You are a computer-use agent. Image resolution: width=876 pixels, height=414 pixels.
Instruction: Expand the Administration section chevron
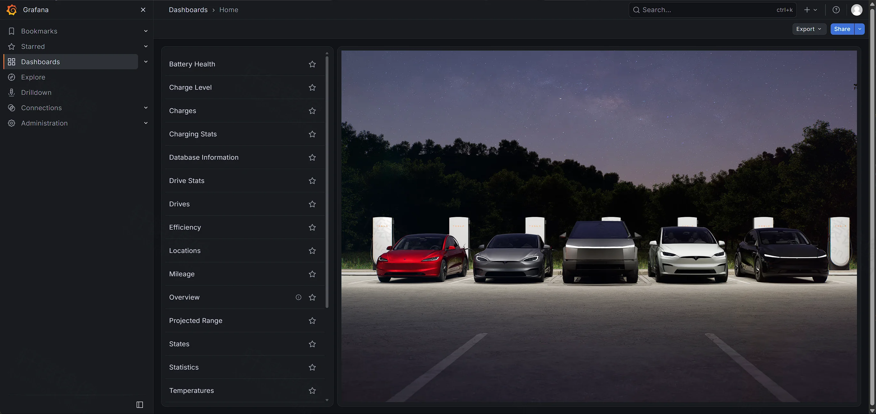[146, 123]
